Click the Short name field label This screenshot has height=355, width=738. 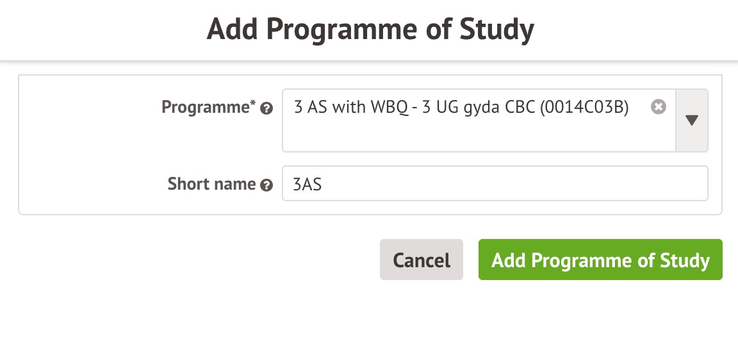(x=211, y=185)
